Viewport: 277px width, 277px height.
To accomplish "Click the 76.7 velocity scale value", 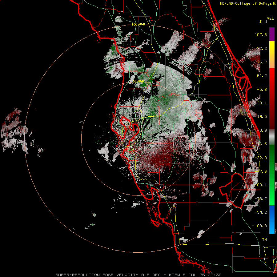I will point(262,62).
